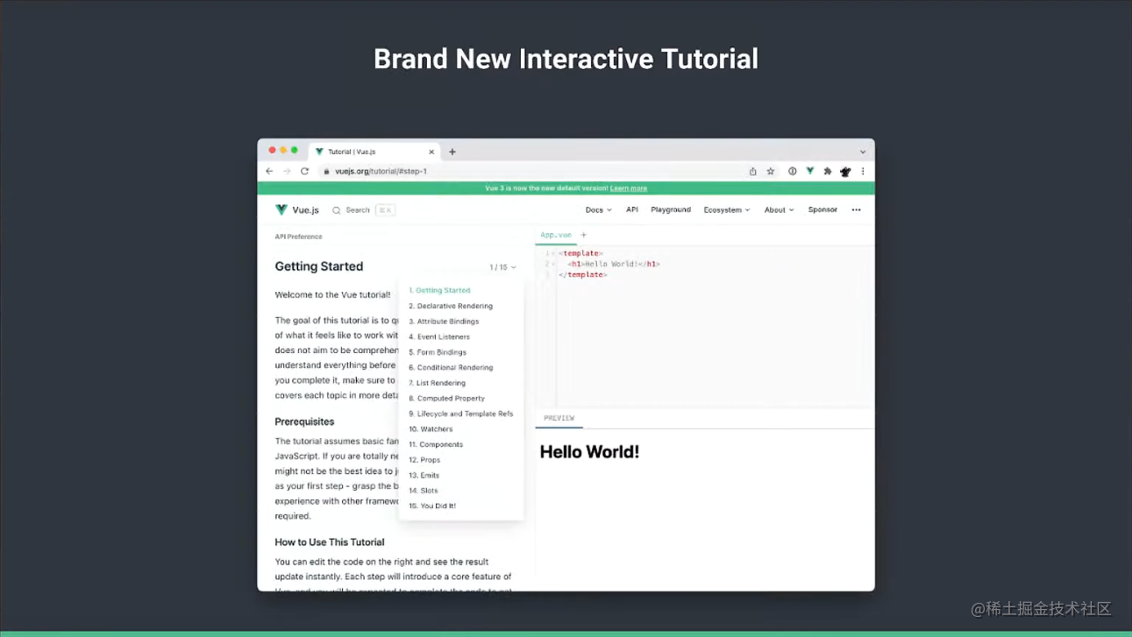
Task: Fold the template block at line 1
Action: [553, 254]
